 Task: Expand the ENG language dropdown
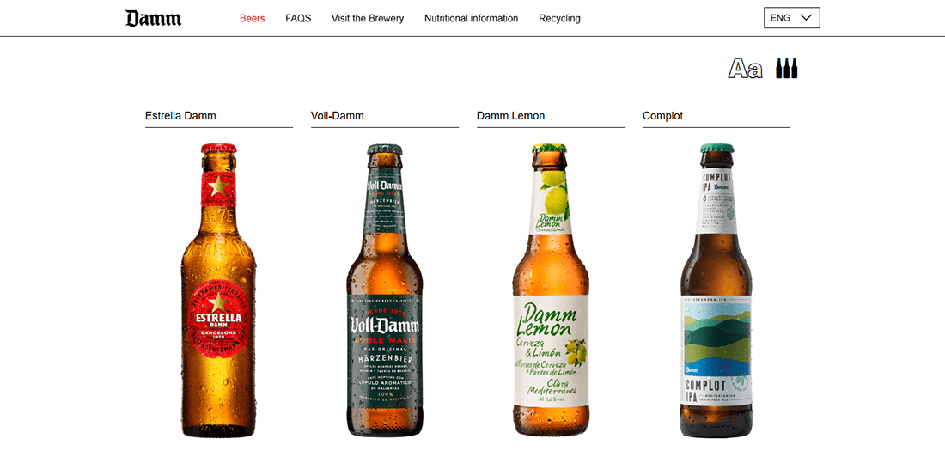[792, 18]
